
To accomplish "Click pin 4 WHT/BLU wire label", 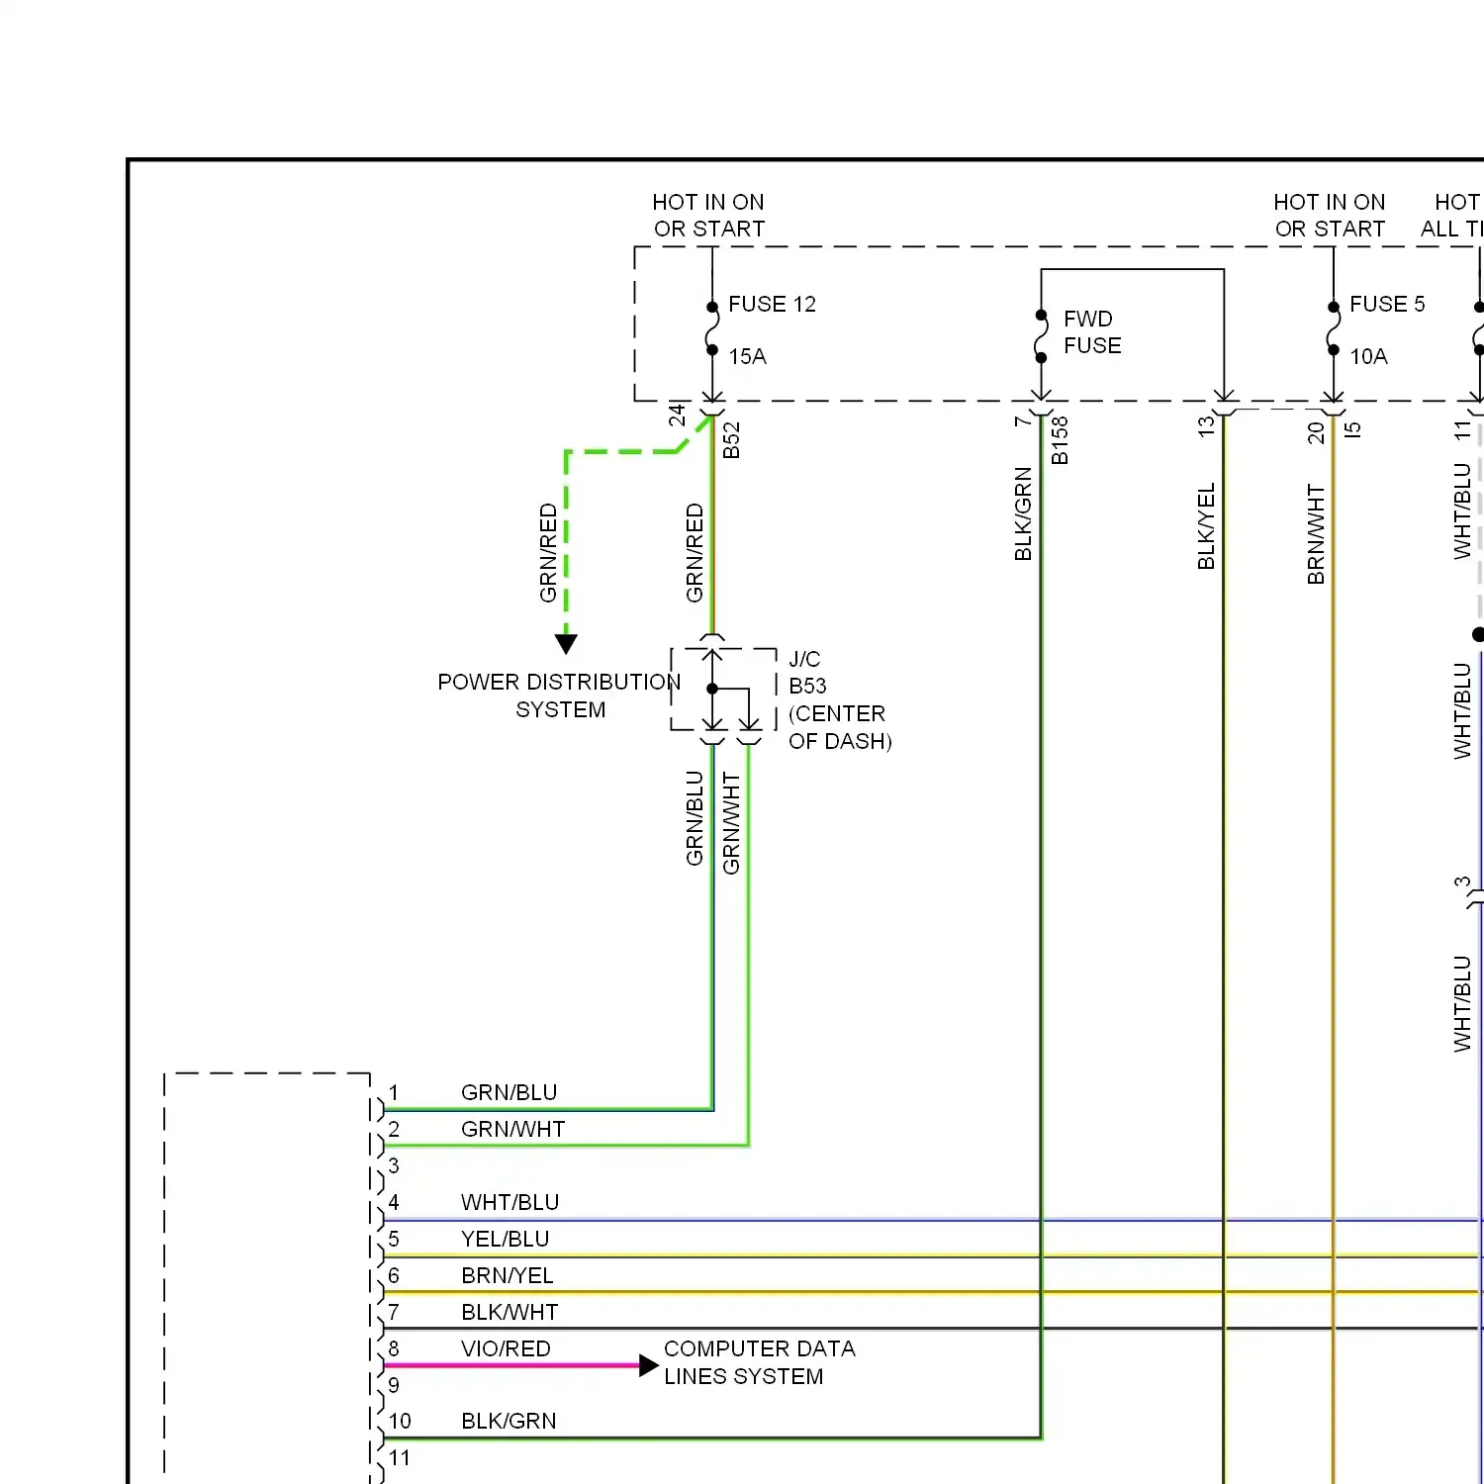I will tap(510, 1203).
